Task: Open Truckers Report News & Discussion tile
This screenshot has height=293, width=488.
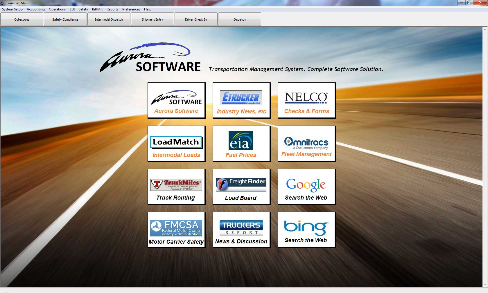Action: tap(241, 230)
